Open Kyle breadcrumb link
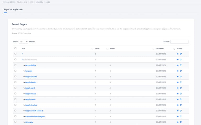Image resolution: width=201 pixels, height=125 pixels. pyautogui.click(x=25, y=2)
